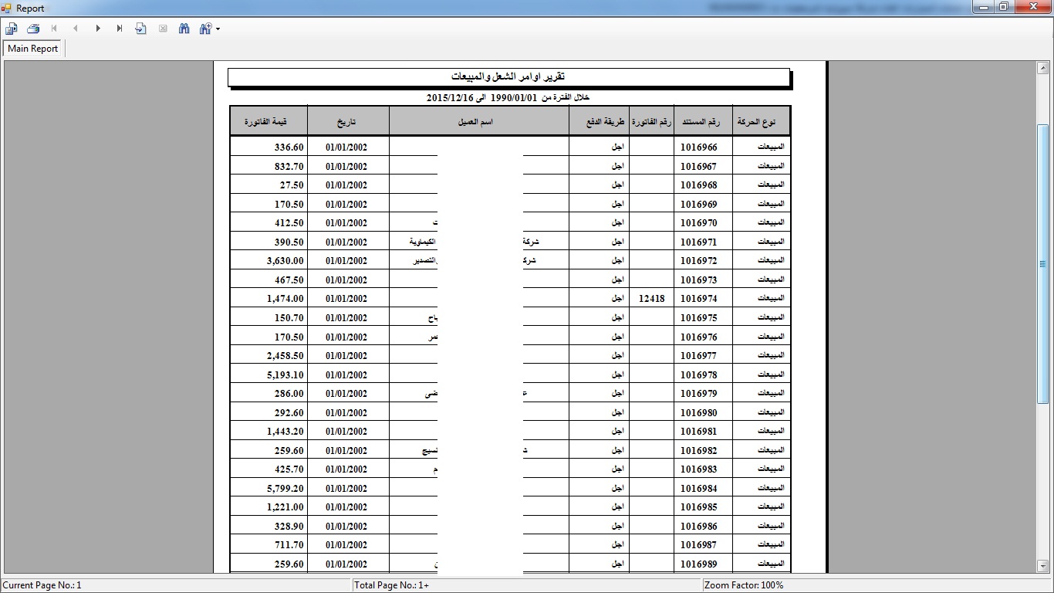Expand the zoom level dropdown arrow

pyautogui.click(x=218, y=29)
